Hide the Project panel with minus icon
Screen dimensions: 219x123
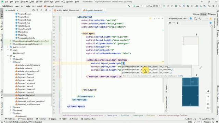[x=50, y=10]
